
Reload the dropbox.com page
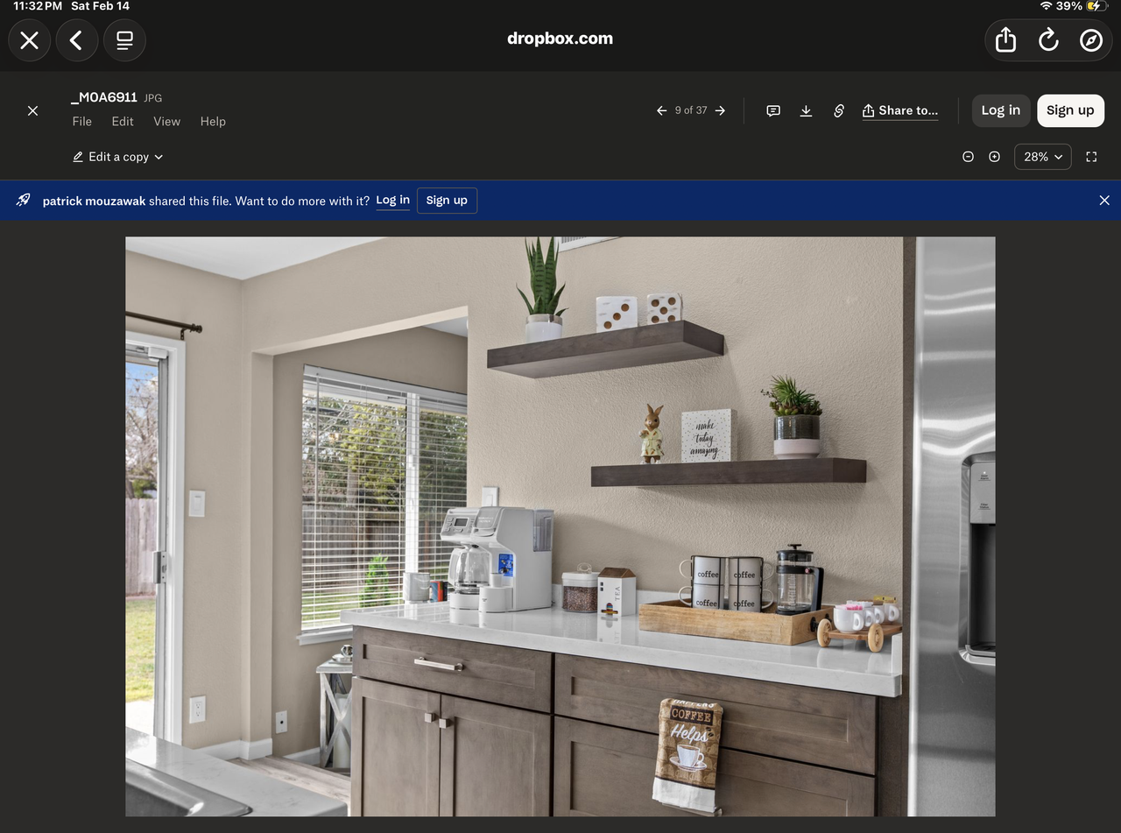[1048, 40]
